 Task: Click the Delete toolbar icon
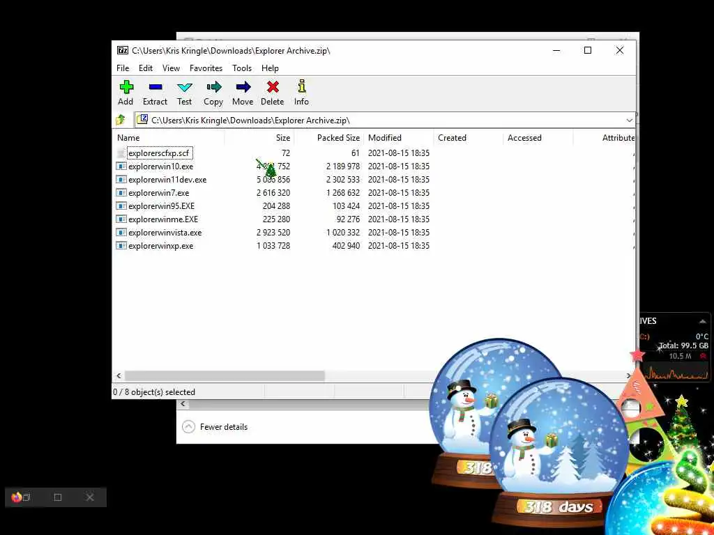pos(273,87)
